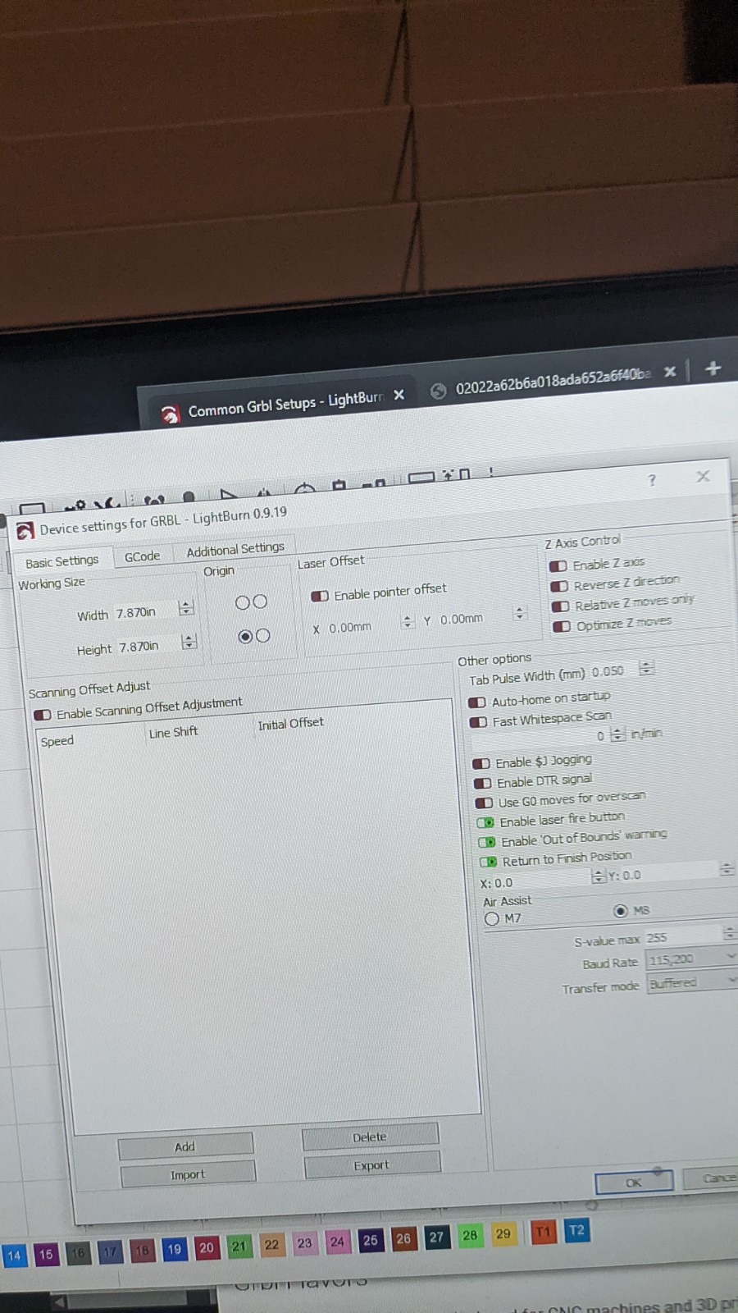Adjust the whitespace scan speed spinner
Image resolution: width=738 pixels, height=1313 pixels.
click(x=618, y=734)
